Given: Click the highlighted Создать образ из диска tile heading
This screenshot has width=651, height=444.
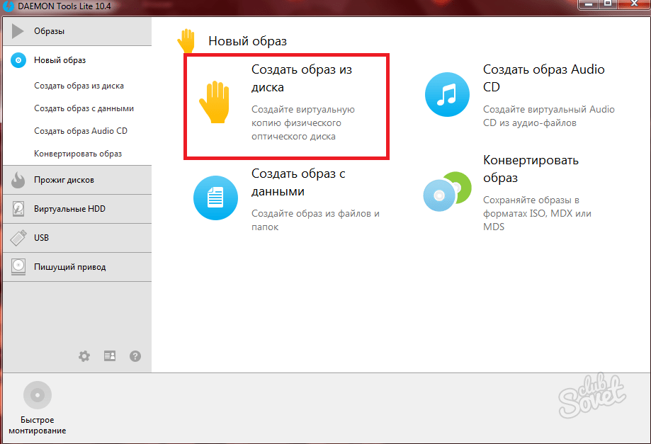Looking at the screenshot, I should (301, 78).
